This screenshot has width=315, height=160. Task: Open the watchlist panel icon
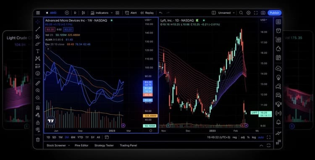click(x=278, y=22)
